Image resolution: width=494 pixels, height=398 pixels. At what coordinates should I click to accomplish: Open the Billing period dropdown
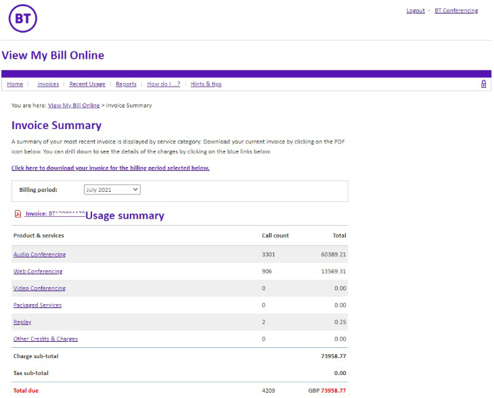point(112,190)
